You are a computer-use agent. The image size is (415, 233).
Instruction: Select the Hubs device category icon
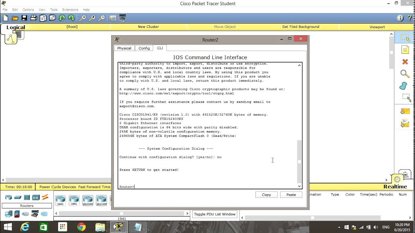27,197
